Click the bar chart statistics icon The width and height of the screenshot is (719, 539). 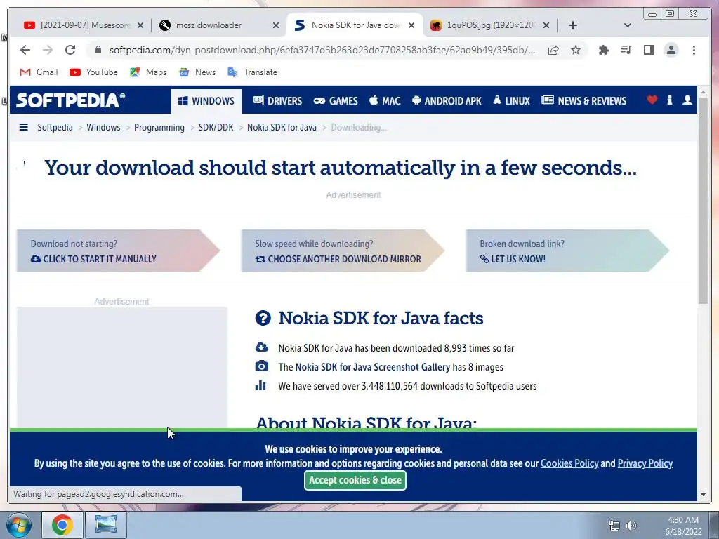point(260,385)
